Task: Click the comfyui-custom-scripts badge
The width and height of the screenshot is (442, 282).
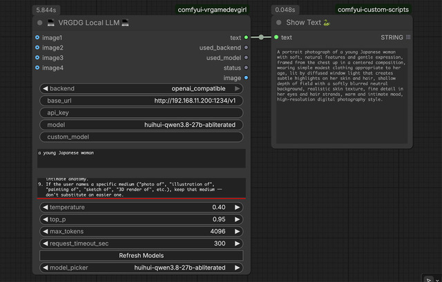Action: coord(373,10)
